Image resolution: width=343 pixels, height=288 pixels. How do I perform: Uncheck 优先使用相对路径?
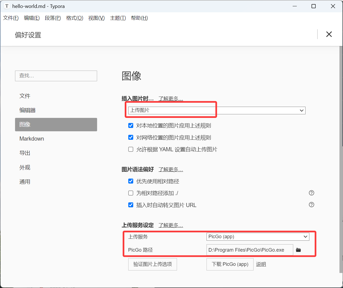[131, 181]
